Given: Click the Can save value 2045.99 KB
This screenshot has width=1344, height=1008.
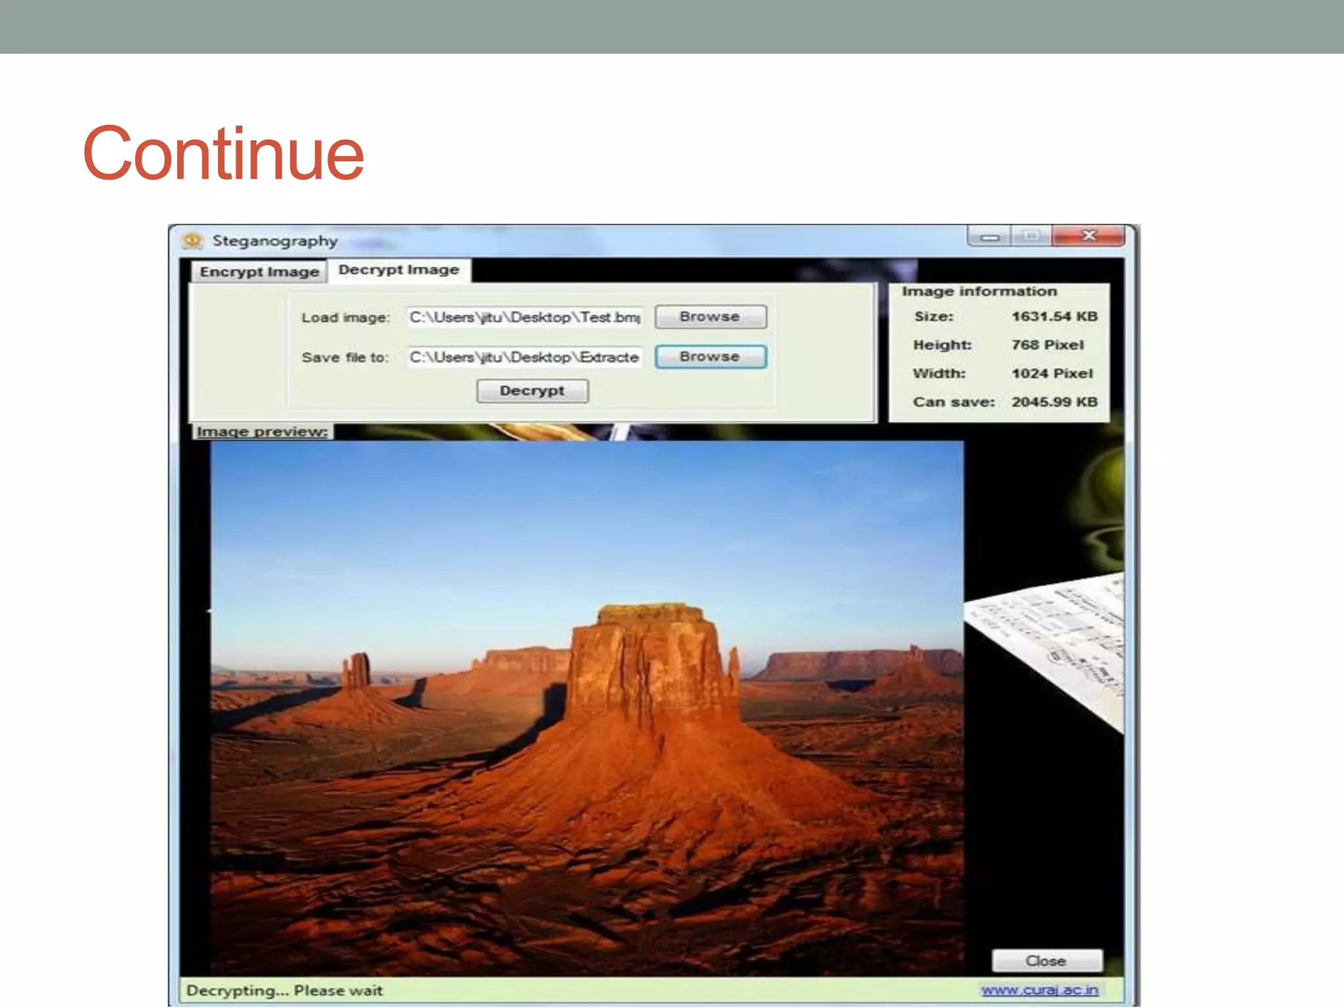Looking at the screenshot, I should [1054, 402].
